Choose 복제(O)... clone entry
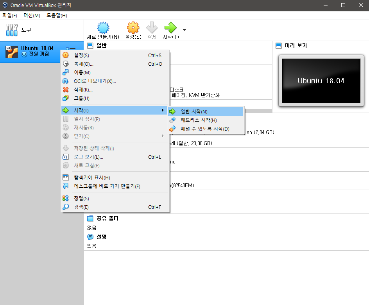The height and width of the screenshot is (305, 369). click(x=115, y=64)
